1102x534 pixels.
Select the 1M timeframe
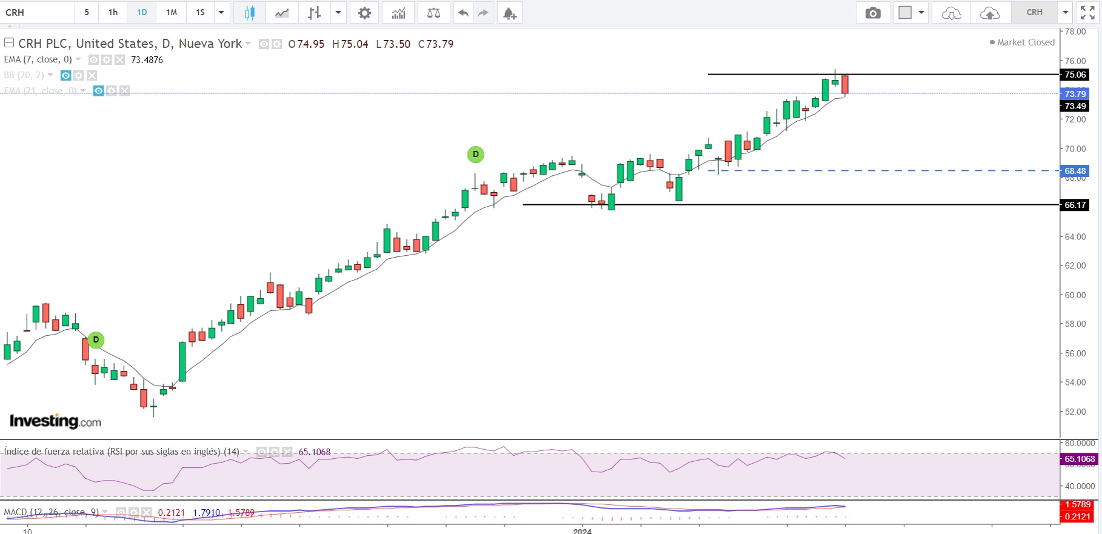tap(172, 13)
